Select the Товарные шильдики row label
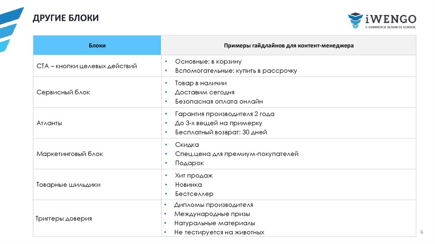This screenshot has width=435, height=244. [69, 185]
